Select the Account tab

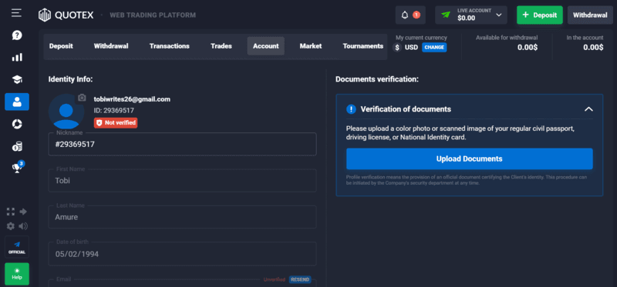265,46
